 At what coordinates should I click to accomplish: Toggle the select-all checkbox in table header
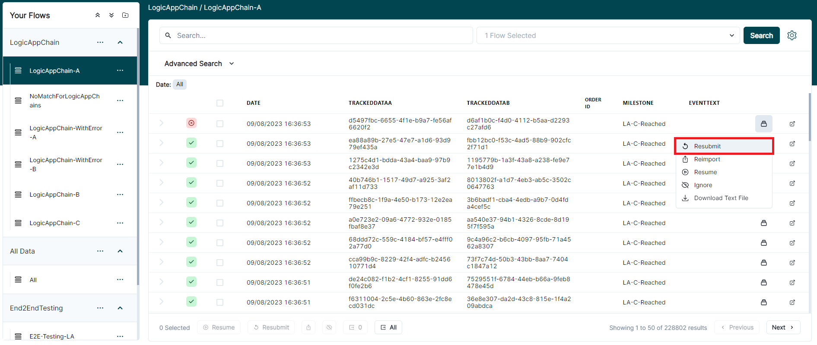pos(220,103)
